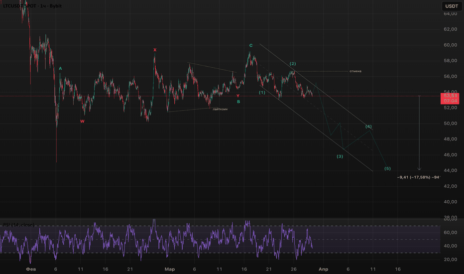464x274 pixels.
Task: Select the wave label (5)
Action: point(388,168)
